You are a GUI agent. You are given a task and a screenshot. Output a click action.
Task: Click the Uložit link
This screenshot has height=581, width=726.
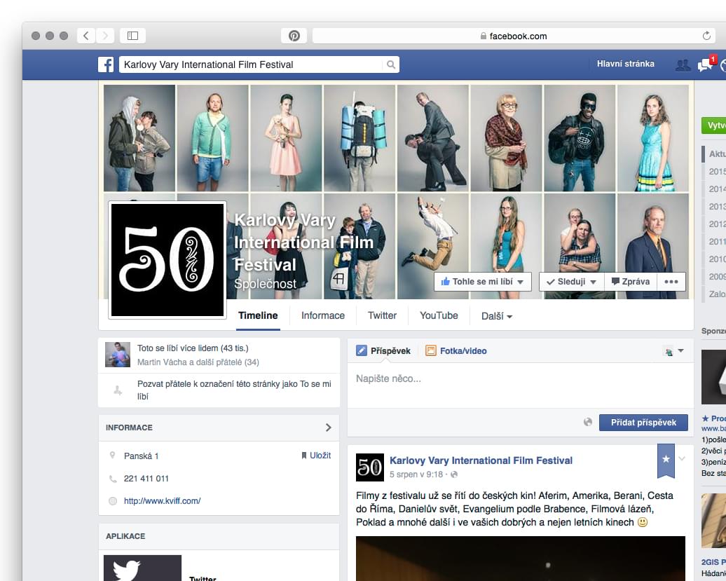point(320,456)
